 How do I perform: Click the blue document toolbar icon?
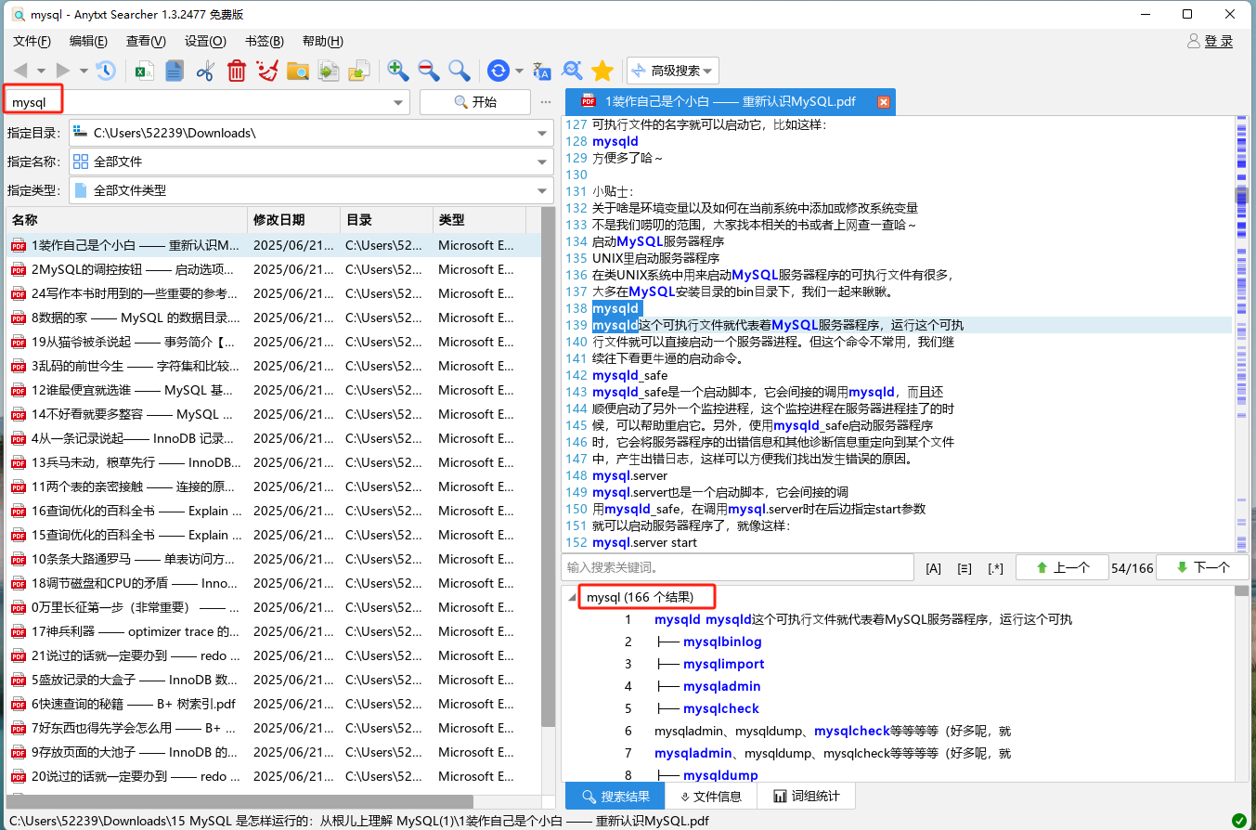click(x=175, y=71)
